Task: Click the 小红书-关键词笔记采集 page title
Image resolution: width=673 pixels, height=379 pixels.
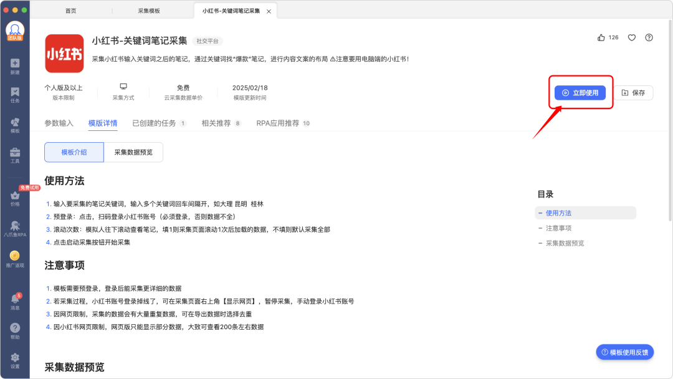Action: click(140, 41)
